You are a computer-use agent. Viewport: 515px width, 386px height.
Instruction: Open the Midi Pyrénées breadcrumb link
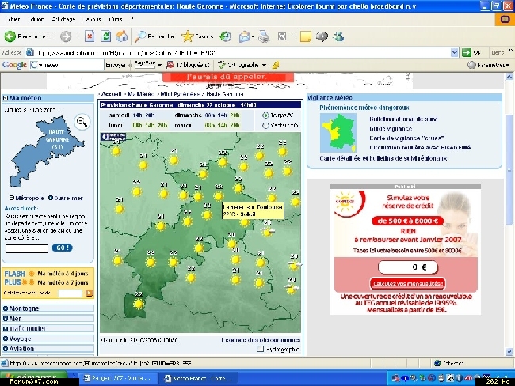click(x=181, y=94)
